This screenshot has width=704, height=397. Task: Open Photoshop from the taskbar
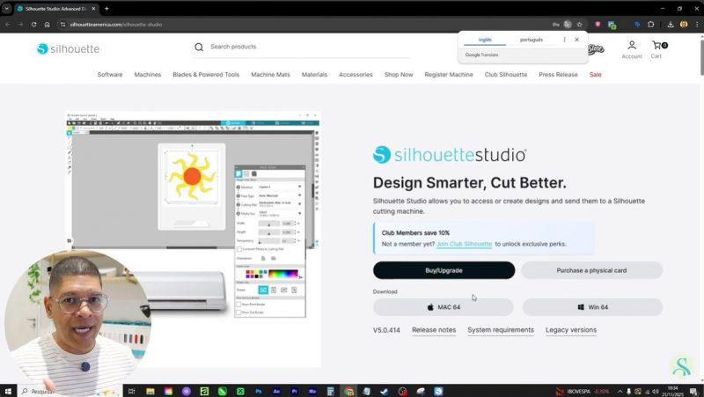(x=259, y=391)
